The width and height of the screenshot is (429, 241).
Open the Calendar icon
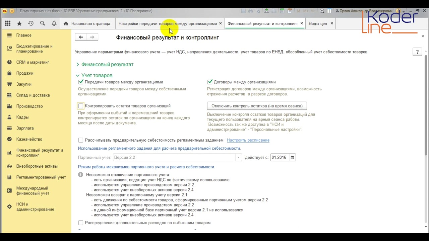coord(290,11)
